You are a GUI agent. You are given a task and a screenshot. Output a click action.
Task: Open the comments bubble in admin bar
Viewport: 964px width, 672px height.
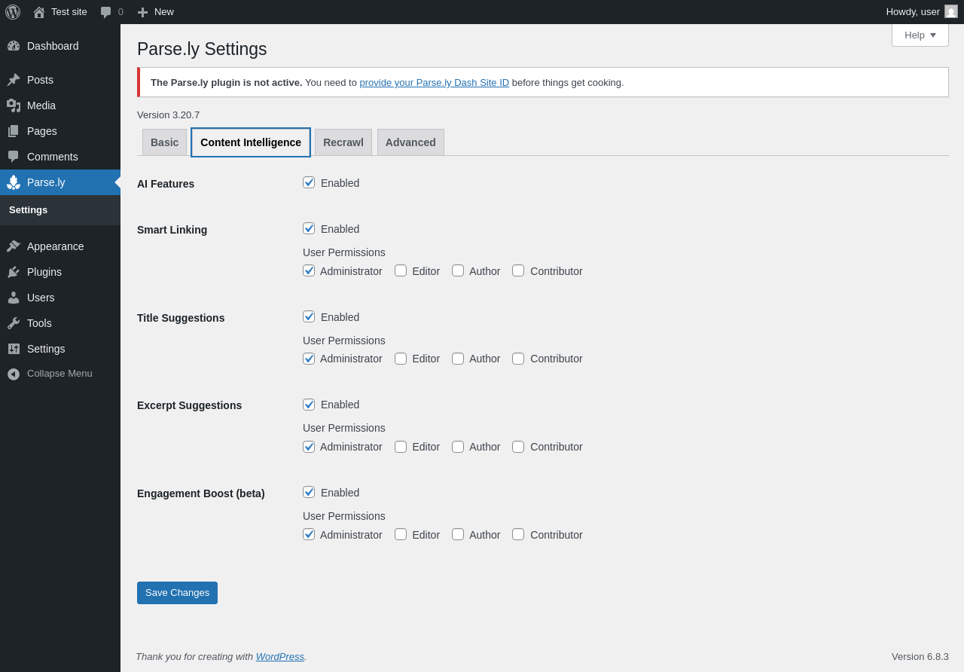click(x=106, y=12)
